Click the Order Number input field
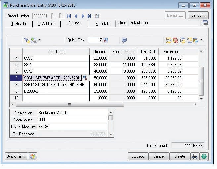The image size is (217, 169). pyautogui.click(x=42, y=16)
